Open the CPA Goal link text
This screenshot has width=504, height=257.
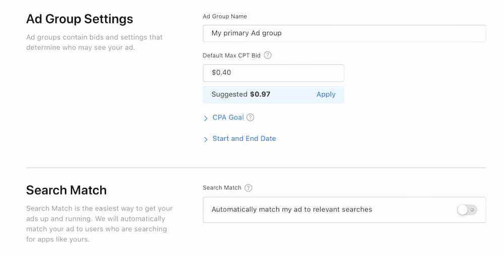pos(228,117)
